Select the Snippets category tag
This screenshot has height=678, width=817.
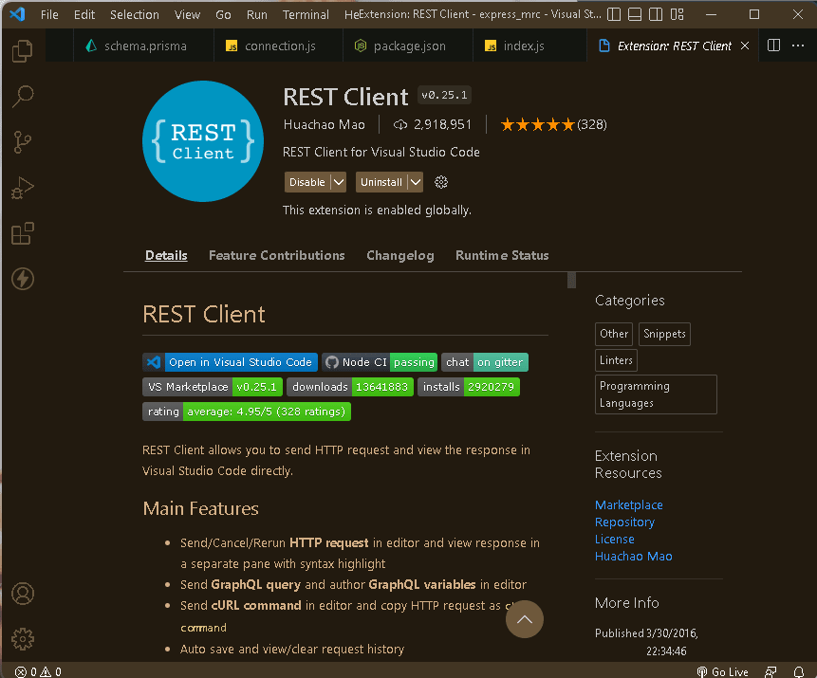[664, 334]
